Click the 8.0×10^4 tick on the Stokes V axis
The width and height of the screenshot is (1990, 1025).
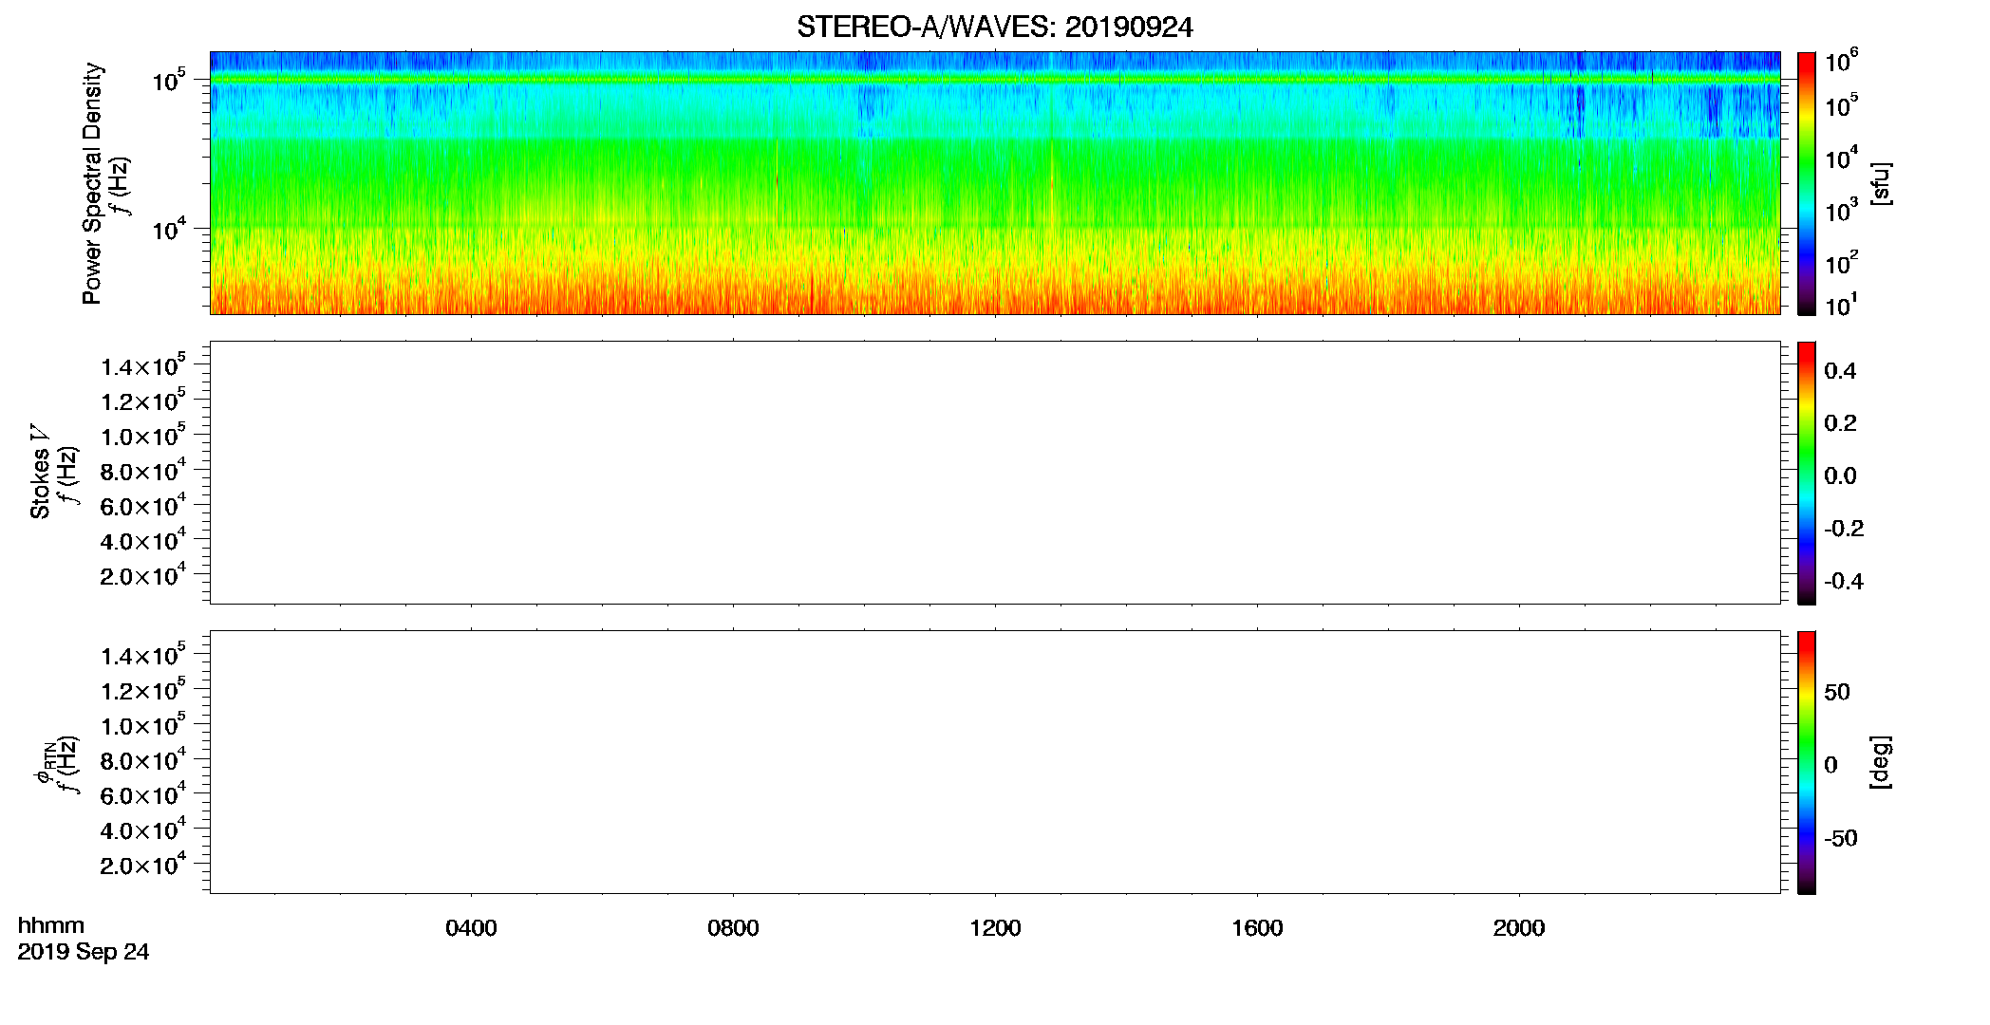[x=143, y=471]
